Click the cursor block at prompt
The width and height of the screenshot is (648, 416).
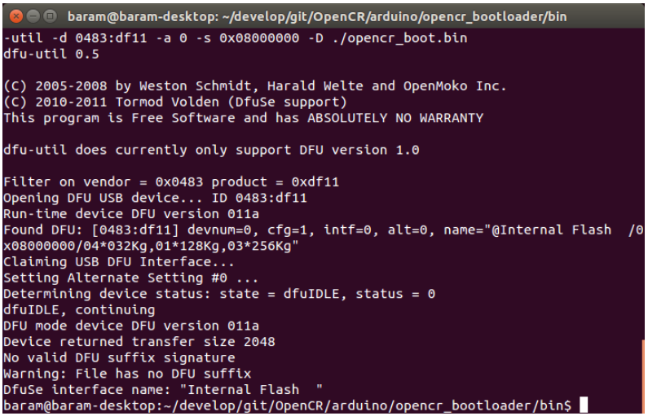tap(584, 405)
